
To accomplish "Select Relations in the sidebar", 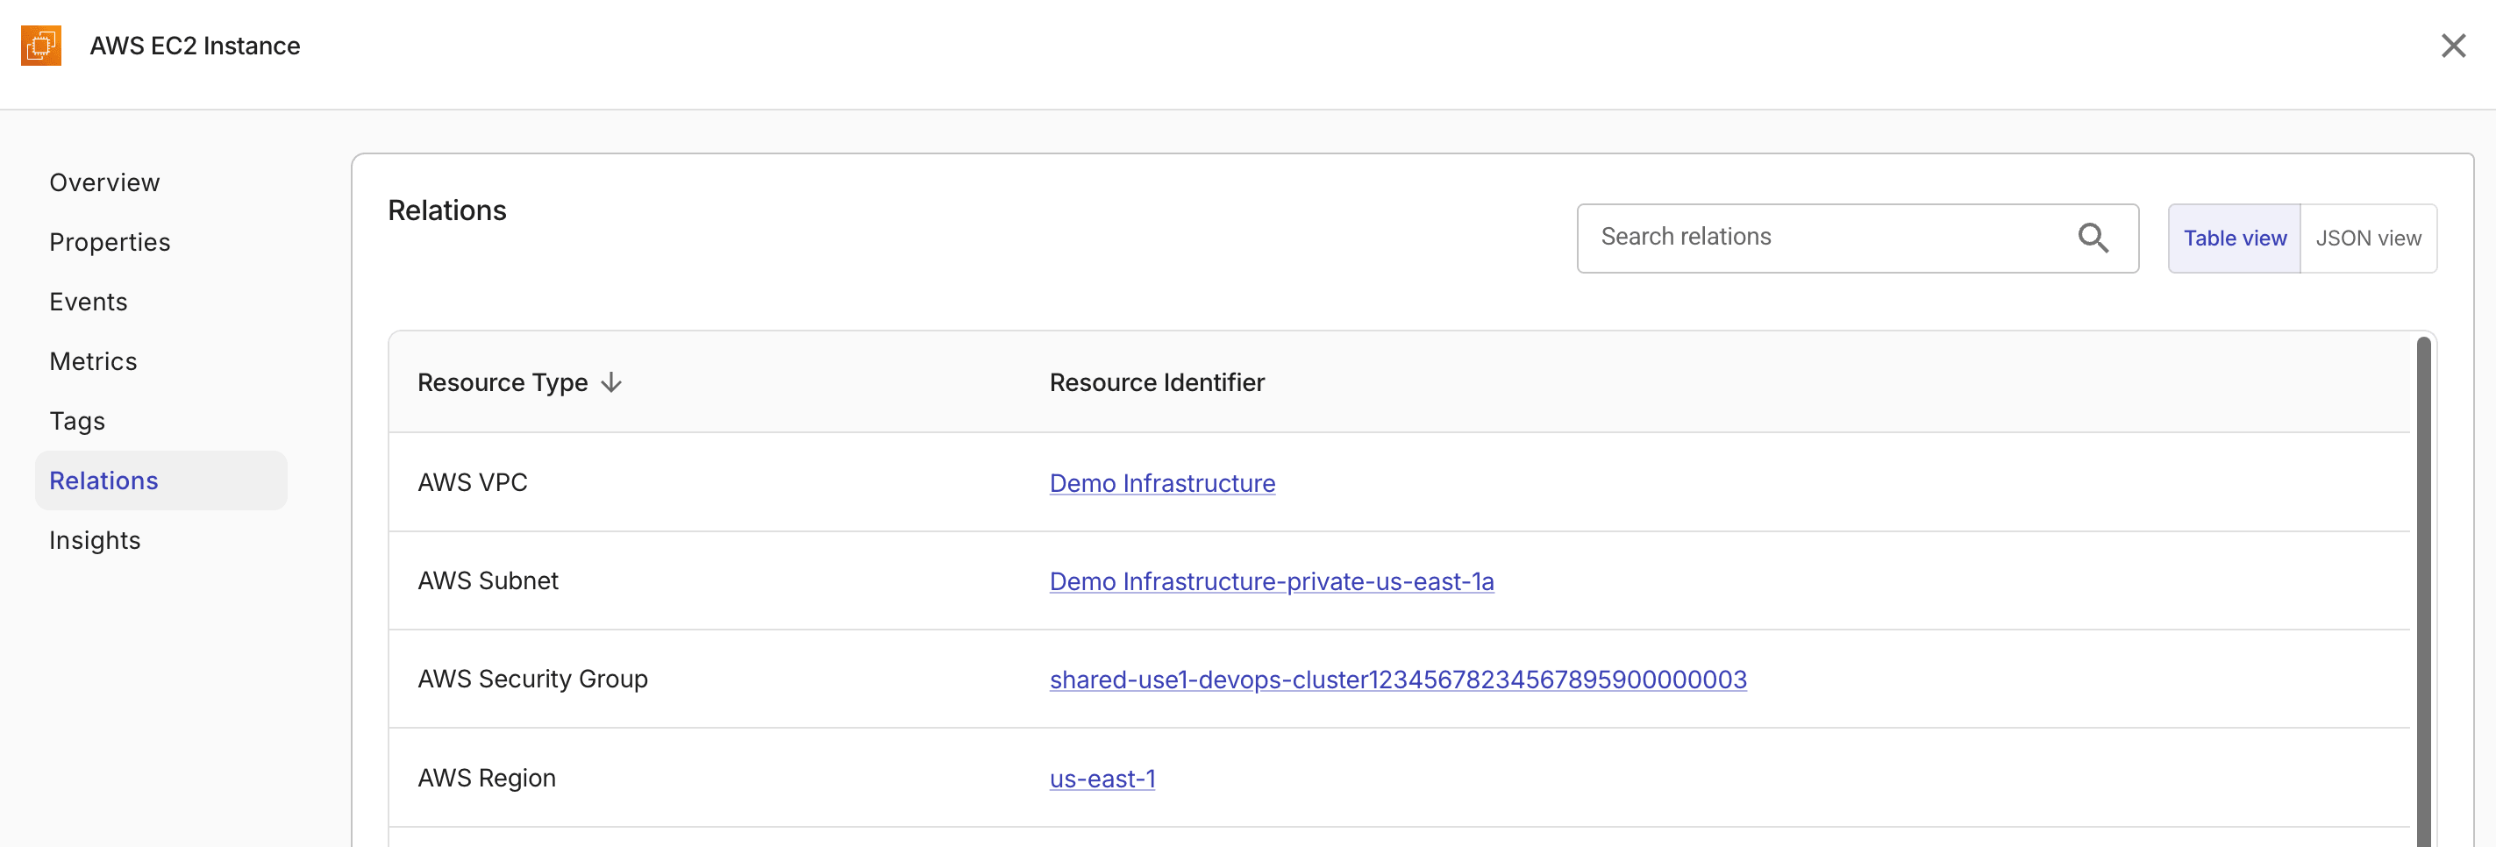I will [160, 480].
